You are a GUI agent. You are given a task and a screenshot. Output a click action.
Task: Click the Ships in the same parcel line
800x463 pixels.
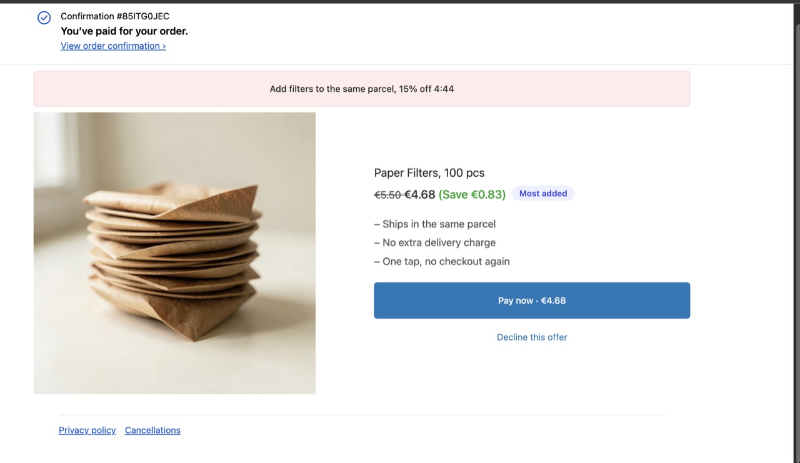click(435, 224)
